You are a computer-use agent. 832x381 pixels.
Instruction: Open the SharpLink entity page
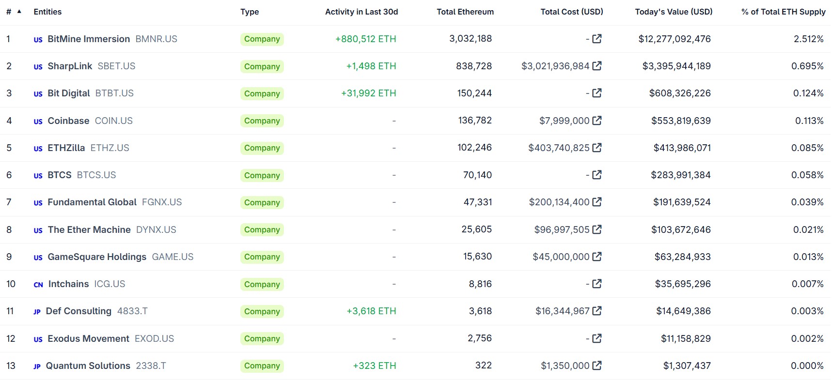coord(70,66)
